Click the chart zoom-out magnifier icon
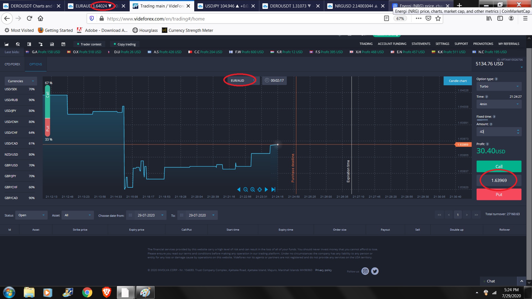532x299 pixels. click(245, 190)
